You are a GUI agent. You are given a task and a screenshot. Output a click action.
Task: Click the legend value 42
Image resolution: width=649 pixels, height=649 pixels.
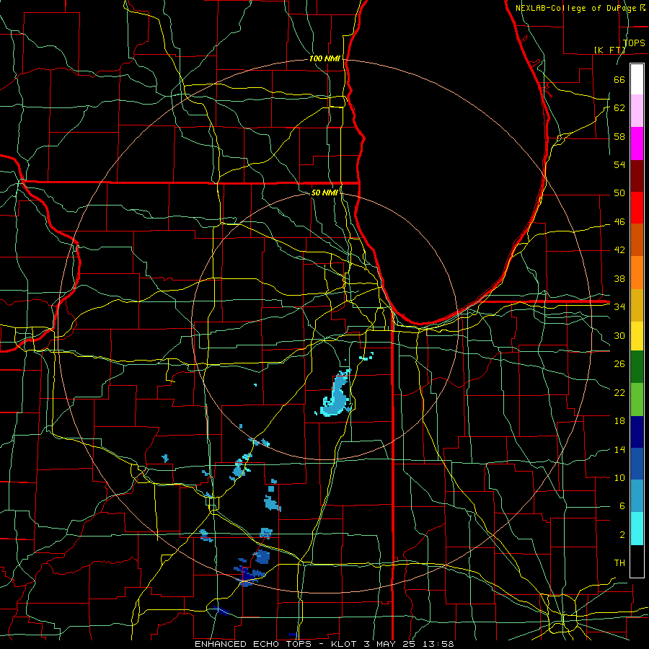click(x=619, y=250)
